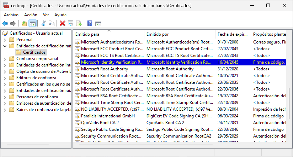
Task: Click certificate icon for Microsoft Root Authority
Action: (78, 69)
